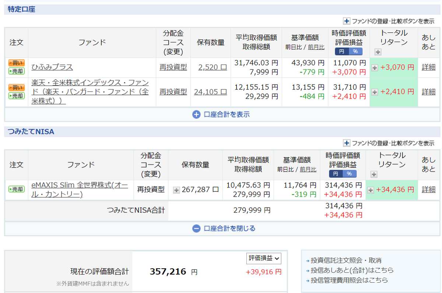Open the 24,105 口 holding quantity link
The width and height of the screenshot is (442, 293).
pos(210,92)
